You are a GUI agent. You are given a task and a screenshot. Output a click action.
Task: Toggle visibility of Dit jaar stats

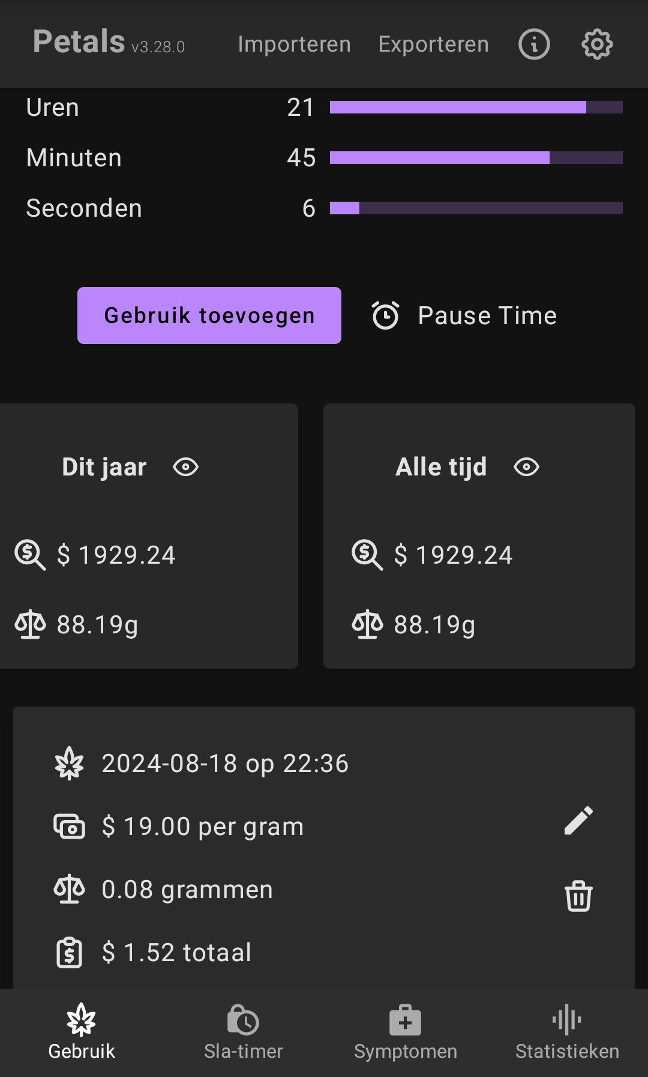click(185, 467)
